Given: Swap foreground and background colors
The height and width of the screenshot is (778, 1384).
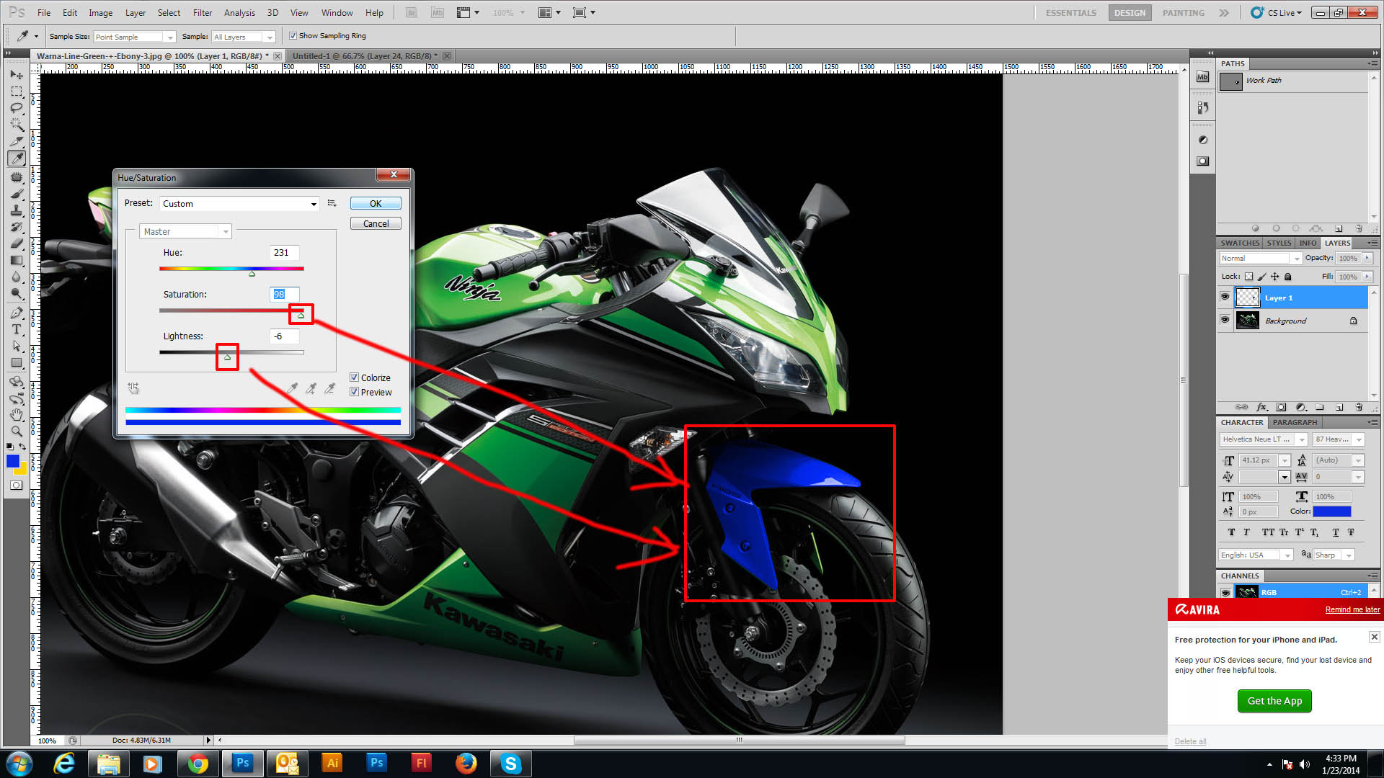Looking at the screenshot, I should 22,447.
